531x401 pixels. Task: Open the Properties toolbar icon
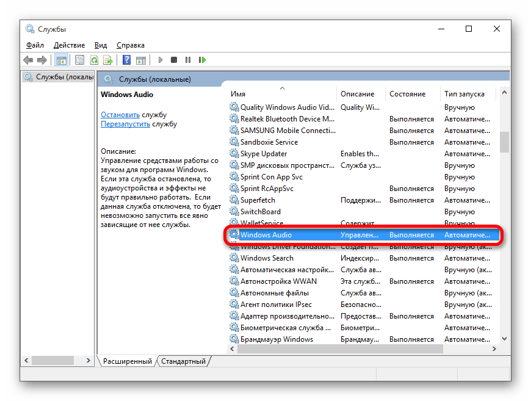79,60
